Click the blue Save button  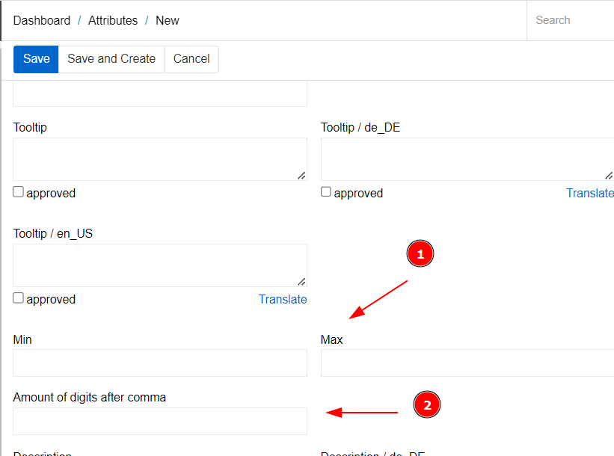click(36, 59)
